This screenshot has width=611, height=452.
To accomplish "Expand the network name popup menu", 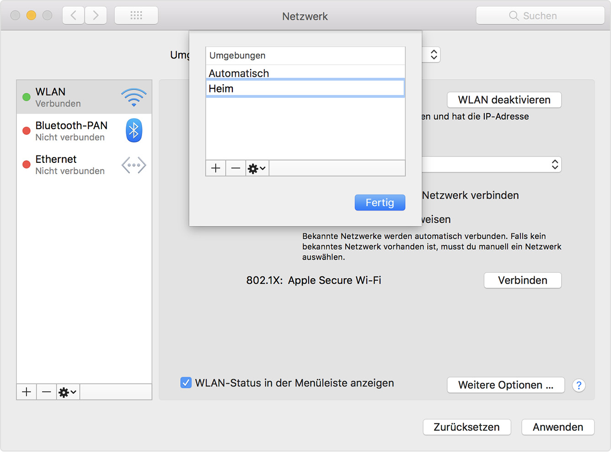I will pyautogui.click(x=492, y=165).
